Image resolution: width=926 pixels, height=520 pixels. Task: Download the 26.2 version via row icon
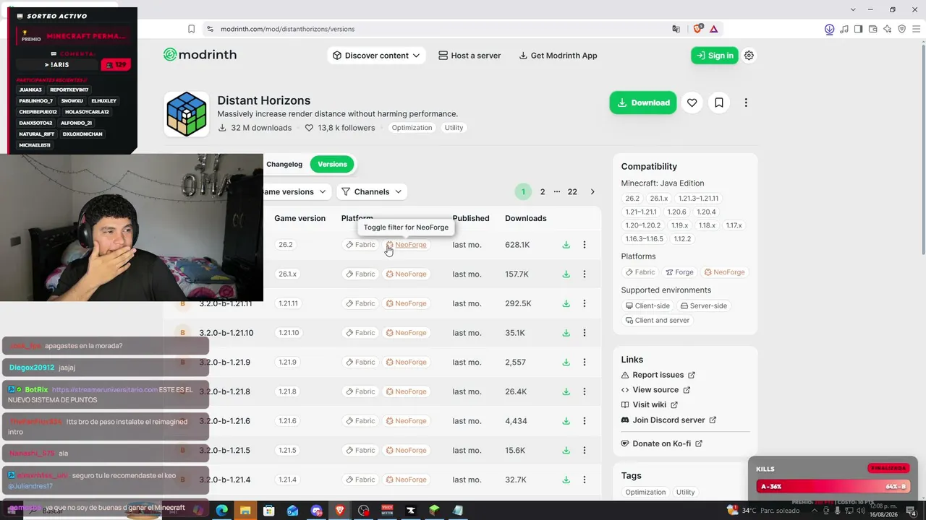[566, 245]
